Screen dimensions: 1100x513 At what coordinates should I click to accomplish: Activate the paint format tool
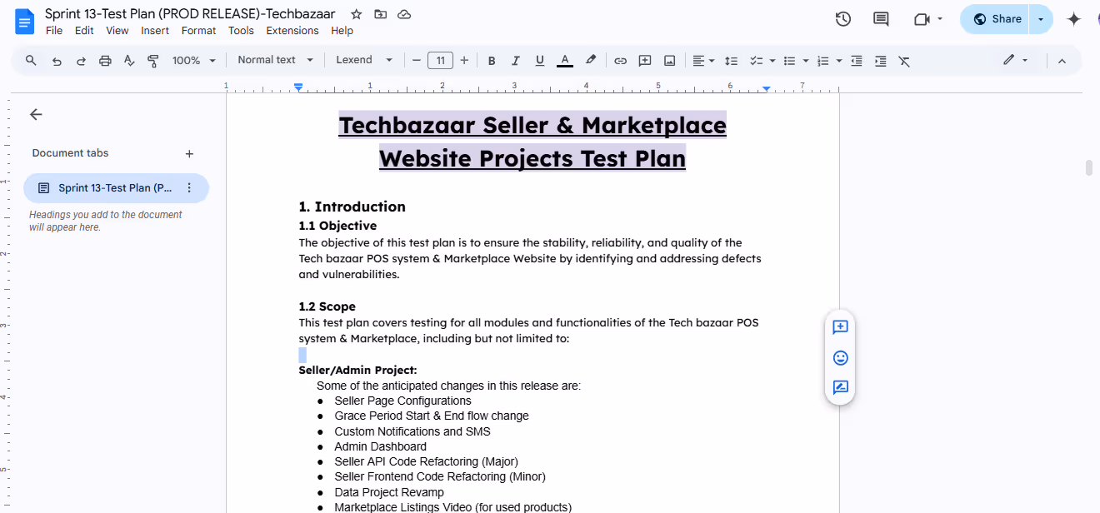pyautogui.click(x=153, y=60)
